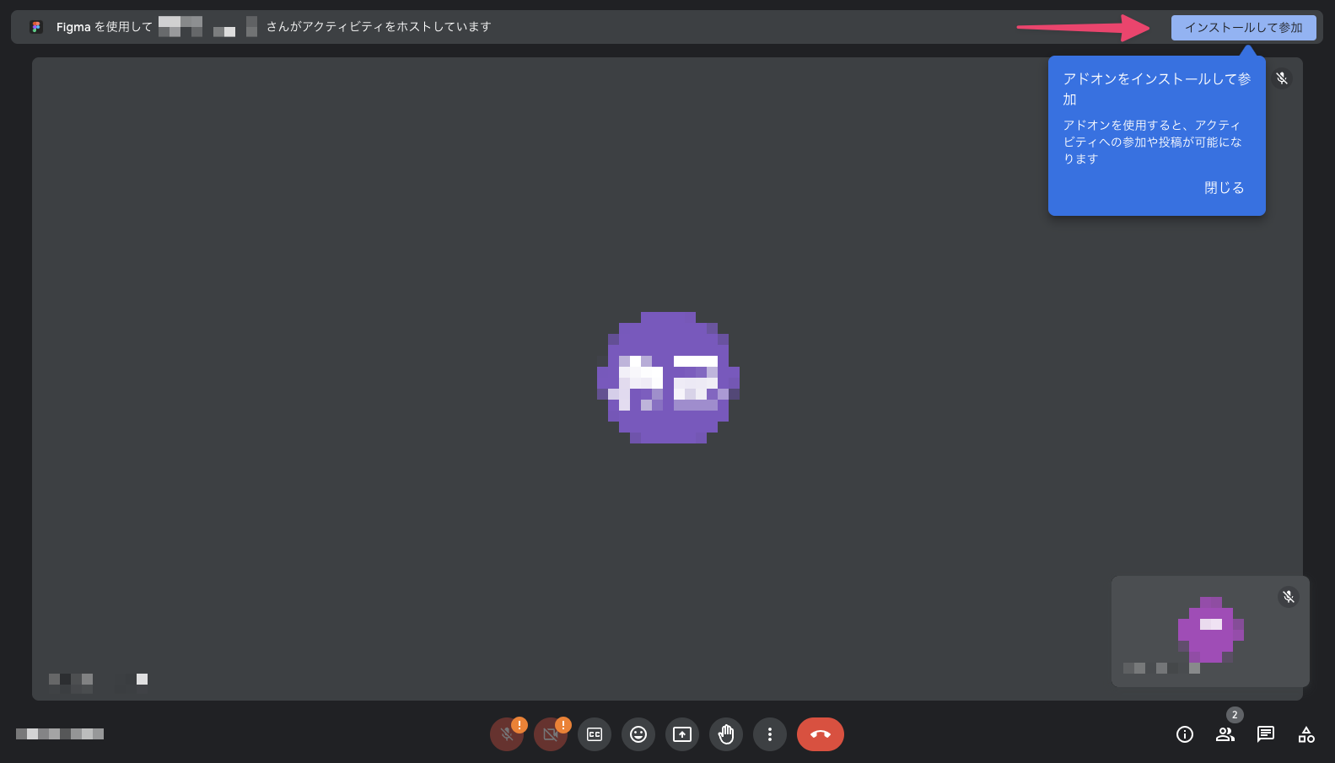Open the activities shapes icon
Viewport: 1335px width, 763px height.
coord(1306,734)
